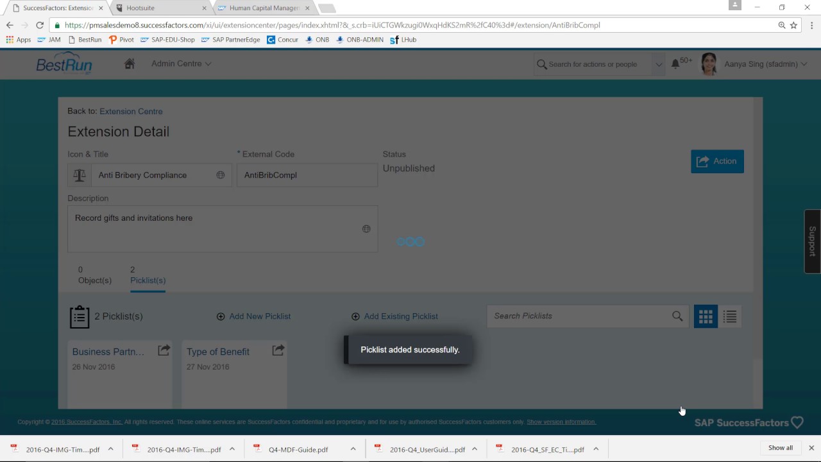Open the Support side tab
The width and height of the screenshot is (821, 462).
pos(812,241)
